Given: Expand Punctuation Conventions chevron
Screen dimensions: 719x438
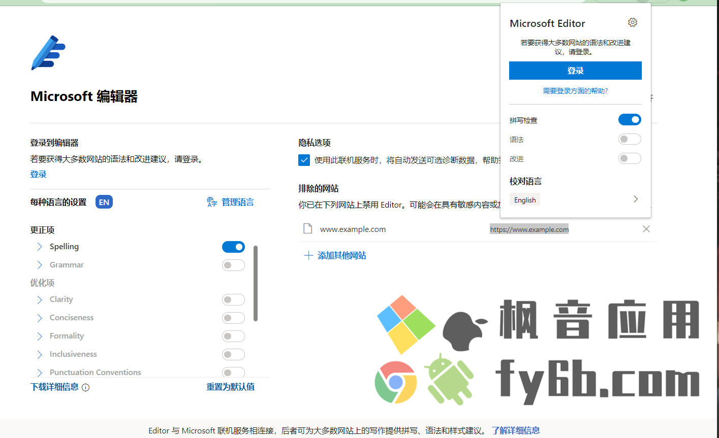Looking at the screenshot, I should [x=40, y=373].
